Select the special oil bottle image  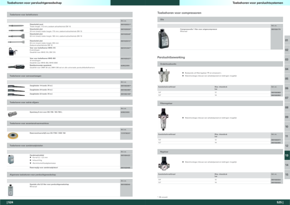tap(10, 190)
